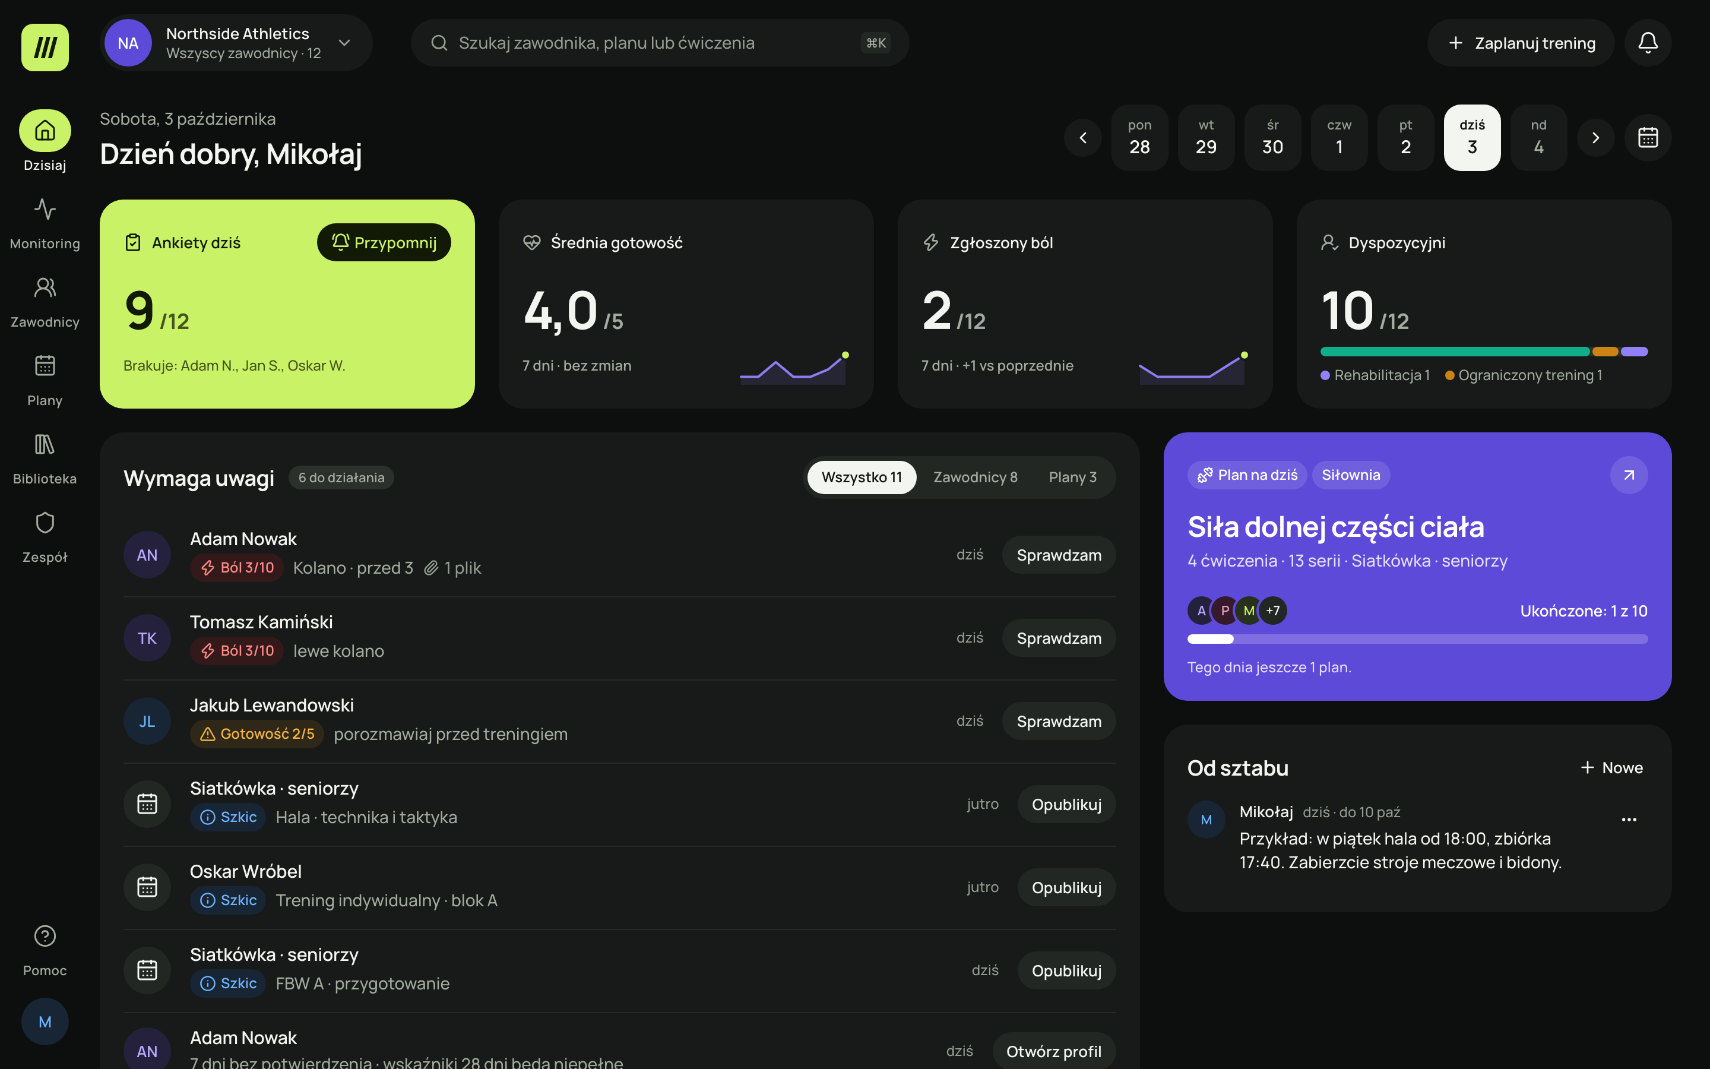The image size is (1710, 1069).
Task: Select day nd 4 in week strip
Action: point(1538,138)
